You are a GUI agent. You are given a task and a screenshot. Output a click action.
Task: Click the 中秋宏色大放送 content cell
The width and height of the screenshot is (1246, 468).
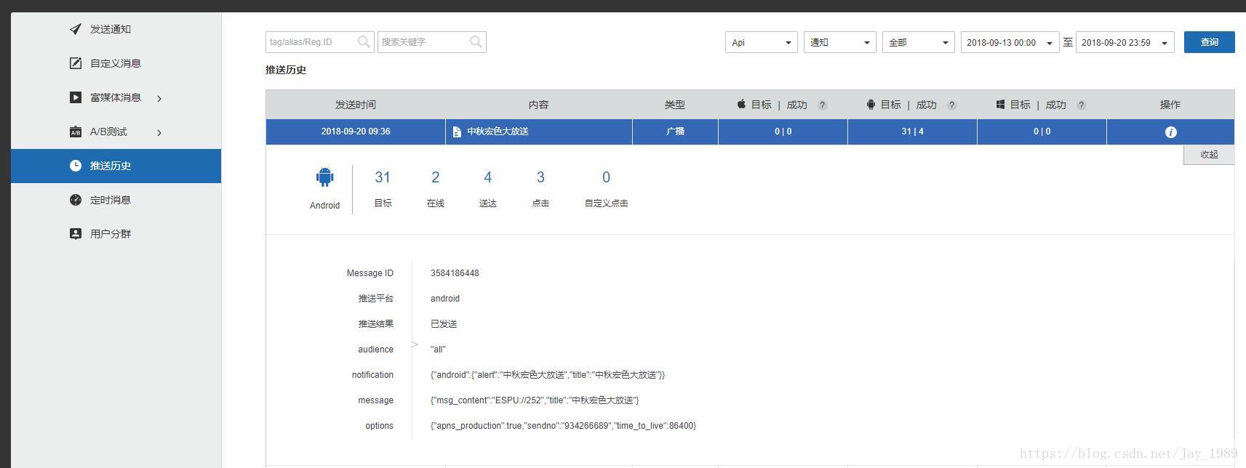[539, 132]
